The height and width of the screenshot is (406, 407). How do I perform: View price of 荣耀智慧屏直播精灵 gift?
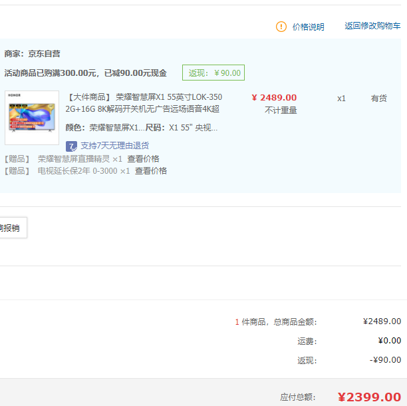(x=143, y=159)
